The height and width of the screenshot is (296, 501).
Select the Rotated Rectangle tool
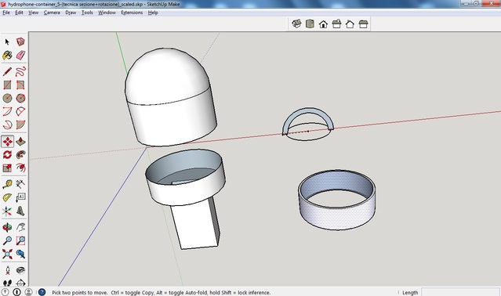point(20,85)
